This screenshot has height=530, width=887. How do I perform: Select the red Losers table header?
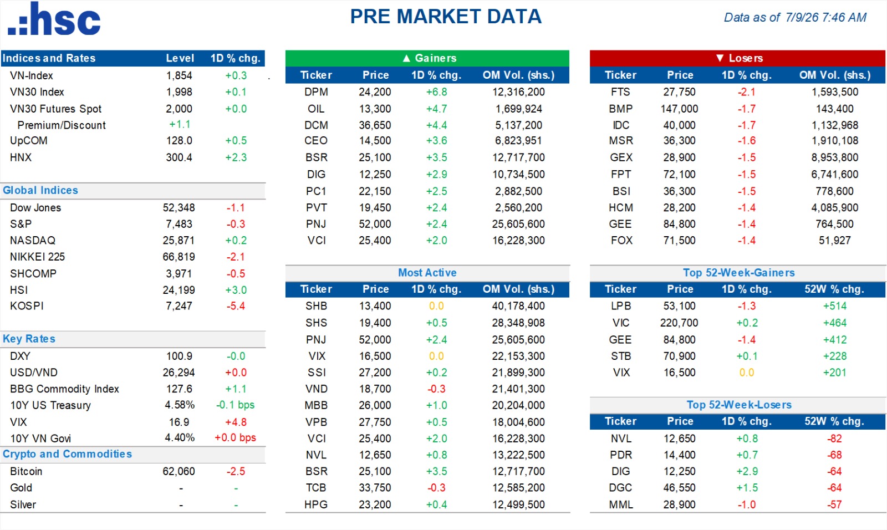point(737,58)
